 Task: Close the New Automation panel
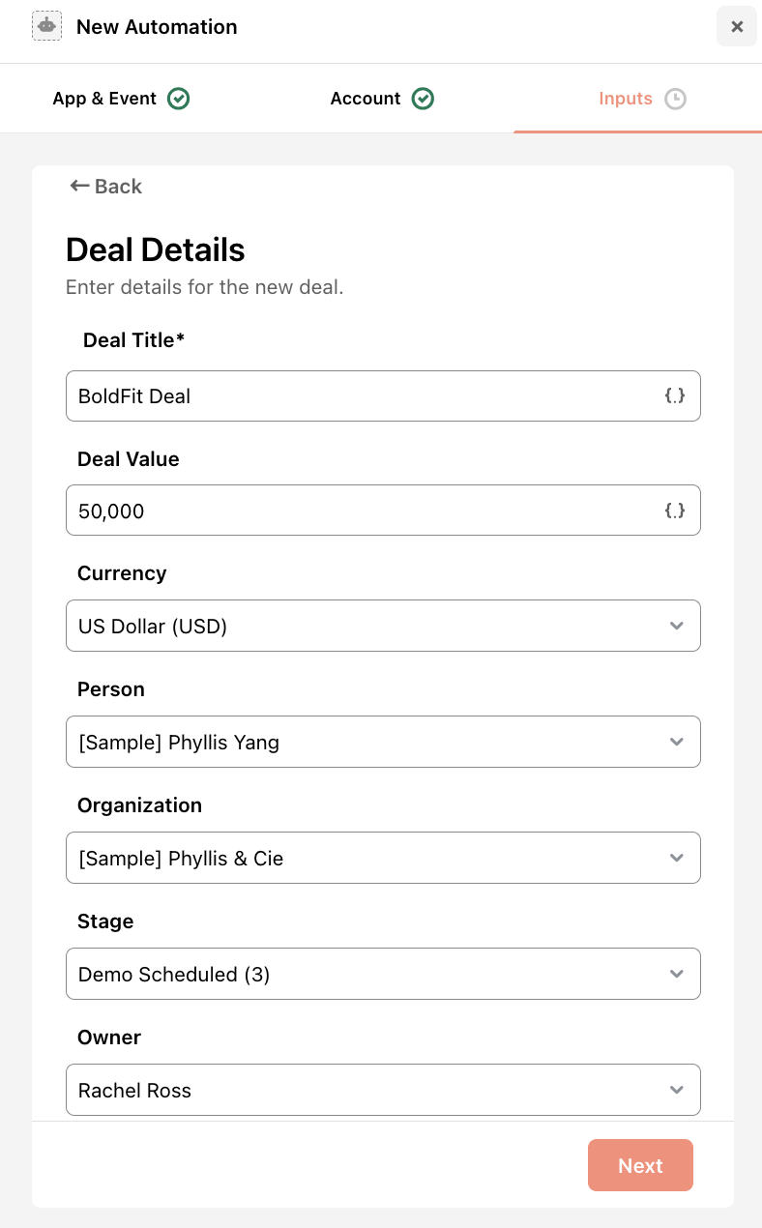[737, 26]
